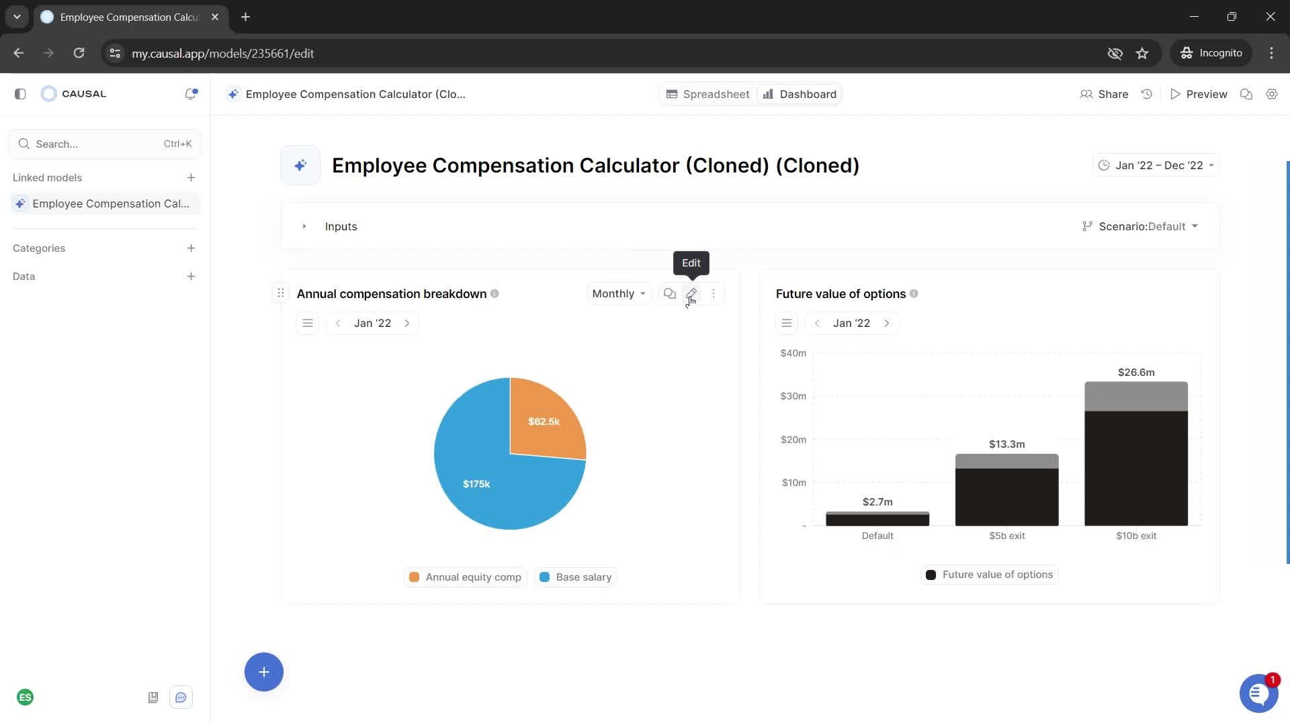1290x725 pixels.
Task: Edit the Annual compensation breakdown chart
Action: (691, 293)
